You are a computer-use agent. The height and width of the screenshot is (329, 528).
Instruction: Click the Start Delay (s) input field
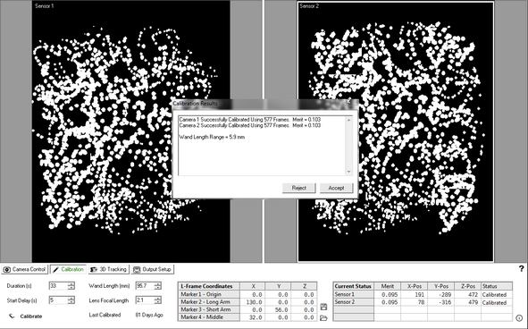pos(58,300)
